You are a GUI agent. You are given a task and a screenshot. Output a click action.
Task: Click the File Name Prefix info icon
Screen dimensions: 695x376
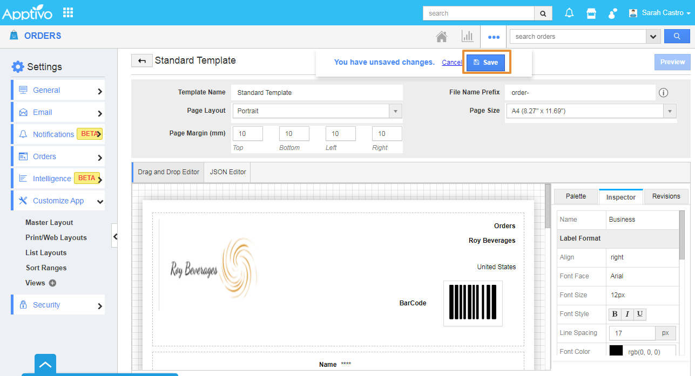(x=664, y=93)
